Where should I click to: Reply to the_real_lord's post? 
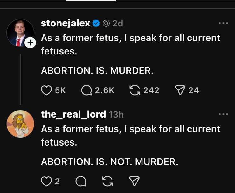[x=81, y=182]
